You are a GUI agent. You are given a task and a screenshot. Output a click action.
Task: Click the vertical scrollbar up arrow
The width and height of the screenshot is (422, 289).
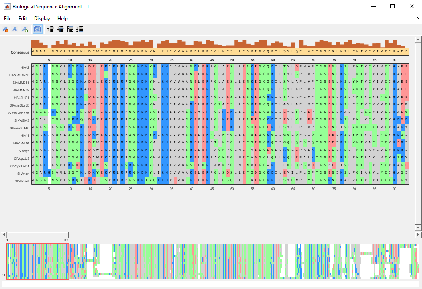[x=418, y=40]
